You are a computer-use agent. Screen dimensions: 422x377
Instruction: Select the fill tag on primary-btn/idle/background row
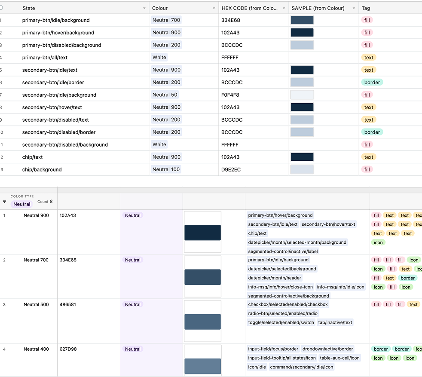pyautogui.click(x=367, y=20)
